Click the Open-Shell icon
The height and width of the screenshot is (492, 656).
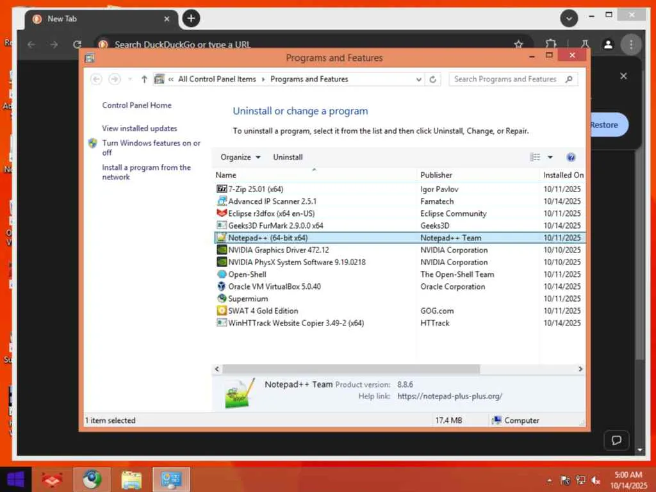[x=221, y=274]
